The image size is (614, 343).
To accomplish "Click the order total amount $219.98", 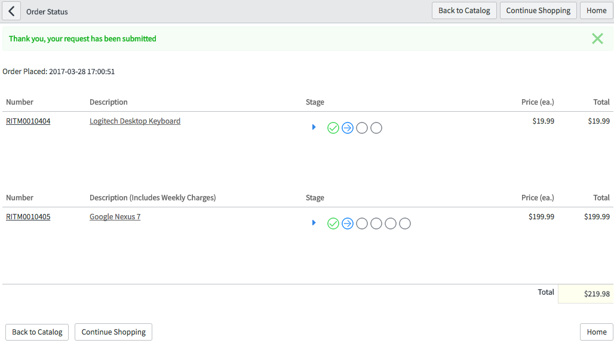I will point(597,294).
